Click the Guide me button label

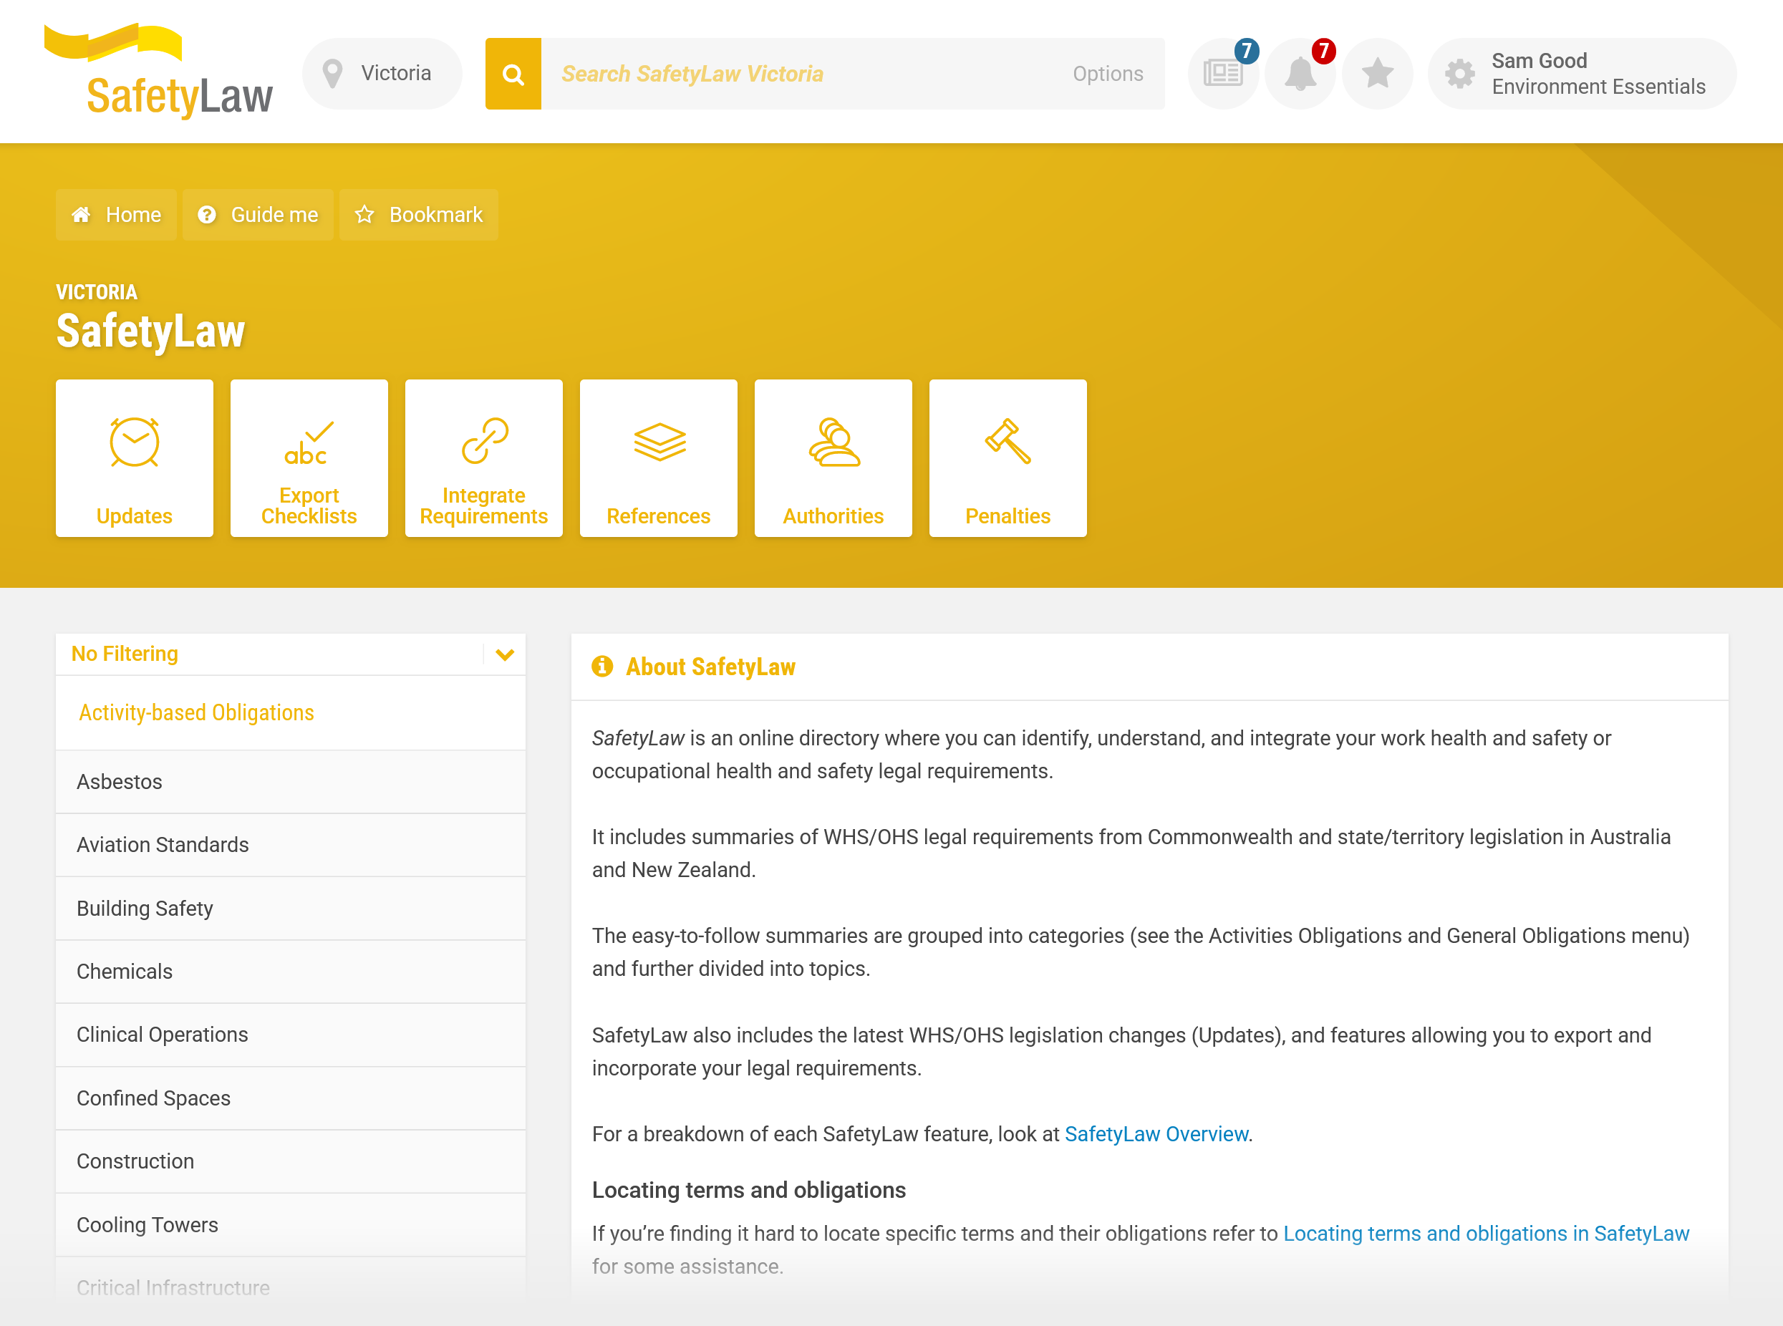(x=274, y=215)
